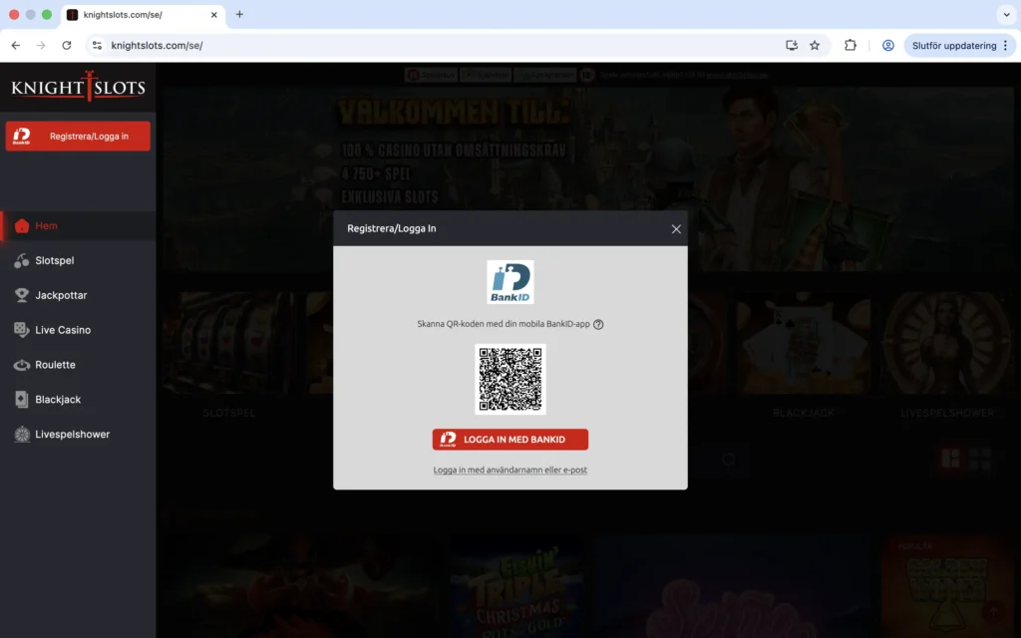
Task: Click the BankID logo in the modal
Action: point(510,280)
